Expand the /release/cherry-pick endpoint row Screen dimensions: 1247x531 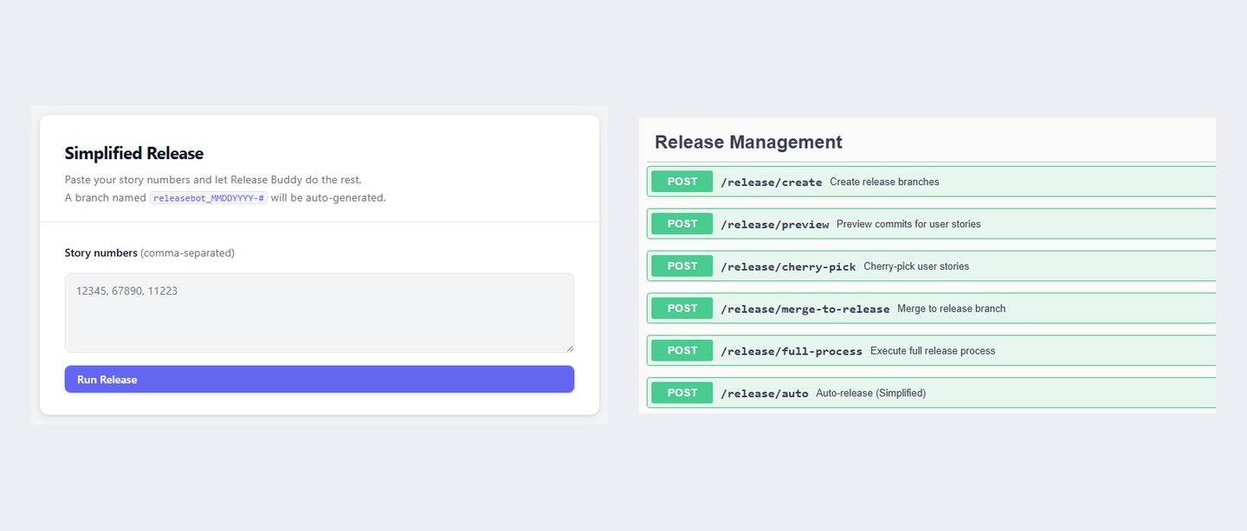(931, 266)
